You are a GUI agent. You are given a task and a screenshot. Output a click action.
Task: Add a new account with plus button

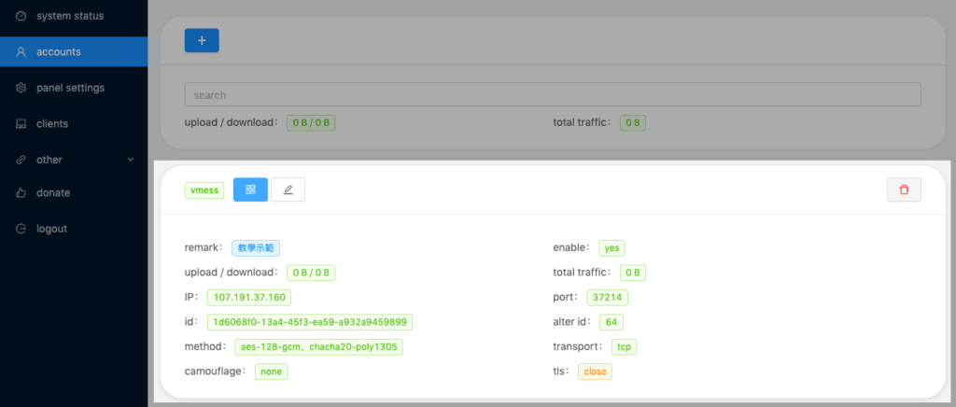click(202, 40)
